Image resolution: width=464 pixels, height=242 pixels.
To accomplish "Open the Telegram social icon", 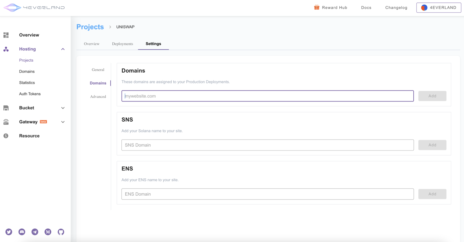I will pos(35,232).
